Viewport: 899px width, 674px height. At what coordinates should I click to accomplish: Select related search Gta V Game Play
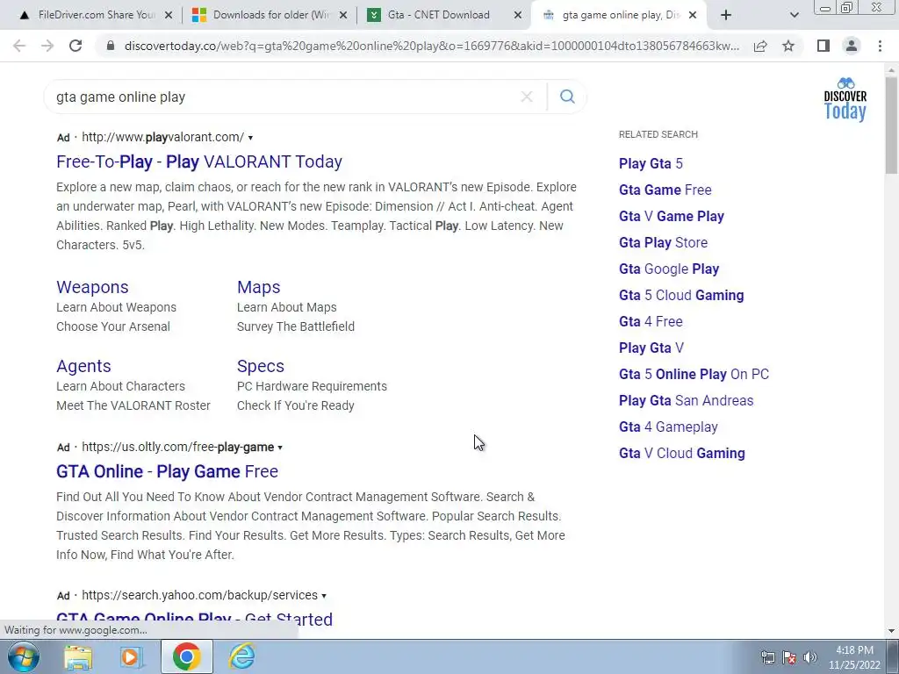[672, 216]
